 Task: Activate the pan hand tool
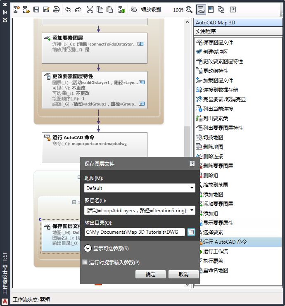pos(134,9)
